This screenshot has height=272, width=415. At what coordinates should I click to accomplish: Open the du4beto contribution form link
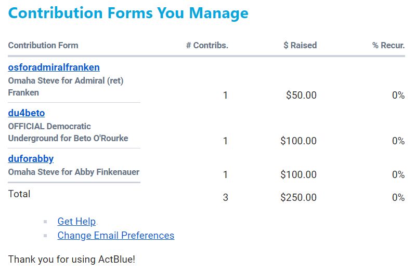pyautogui.click(x=27, y=113)
